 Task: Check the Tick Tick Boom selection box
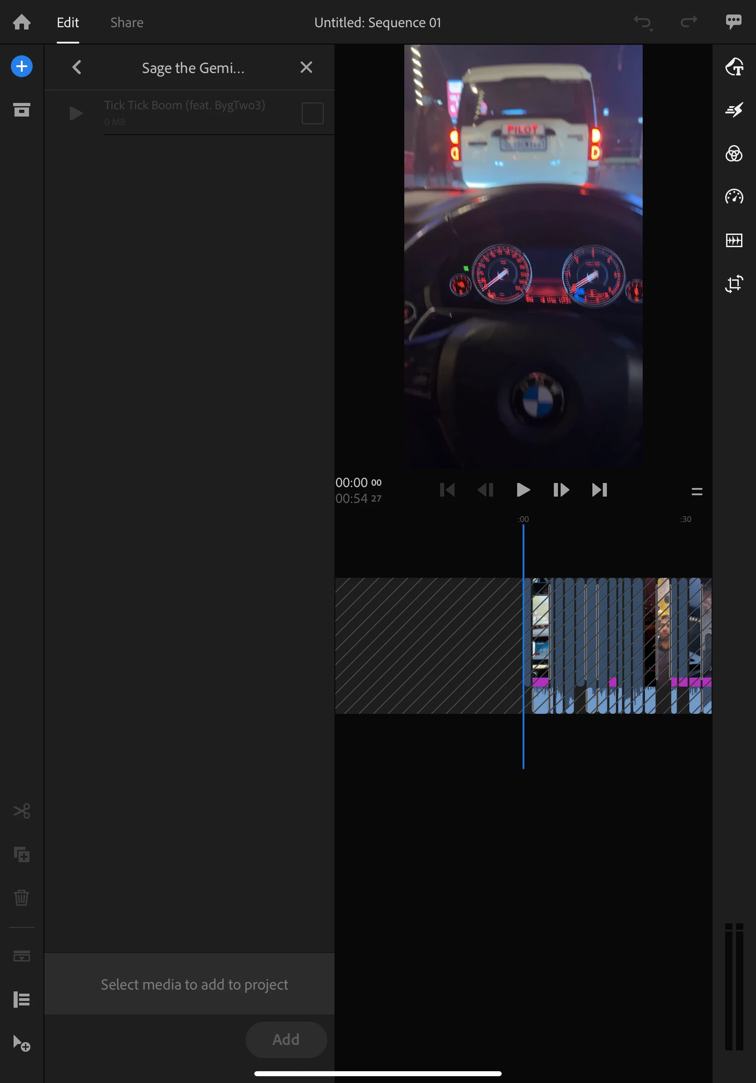(312, 113)
